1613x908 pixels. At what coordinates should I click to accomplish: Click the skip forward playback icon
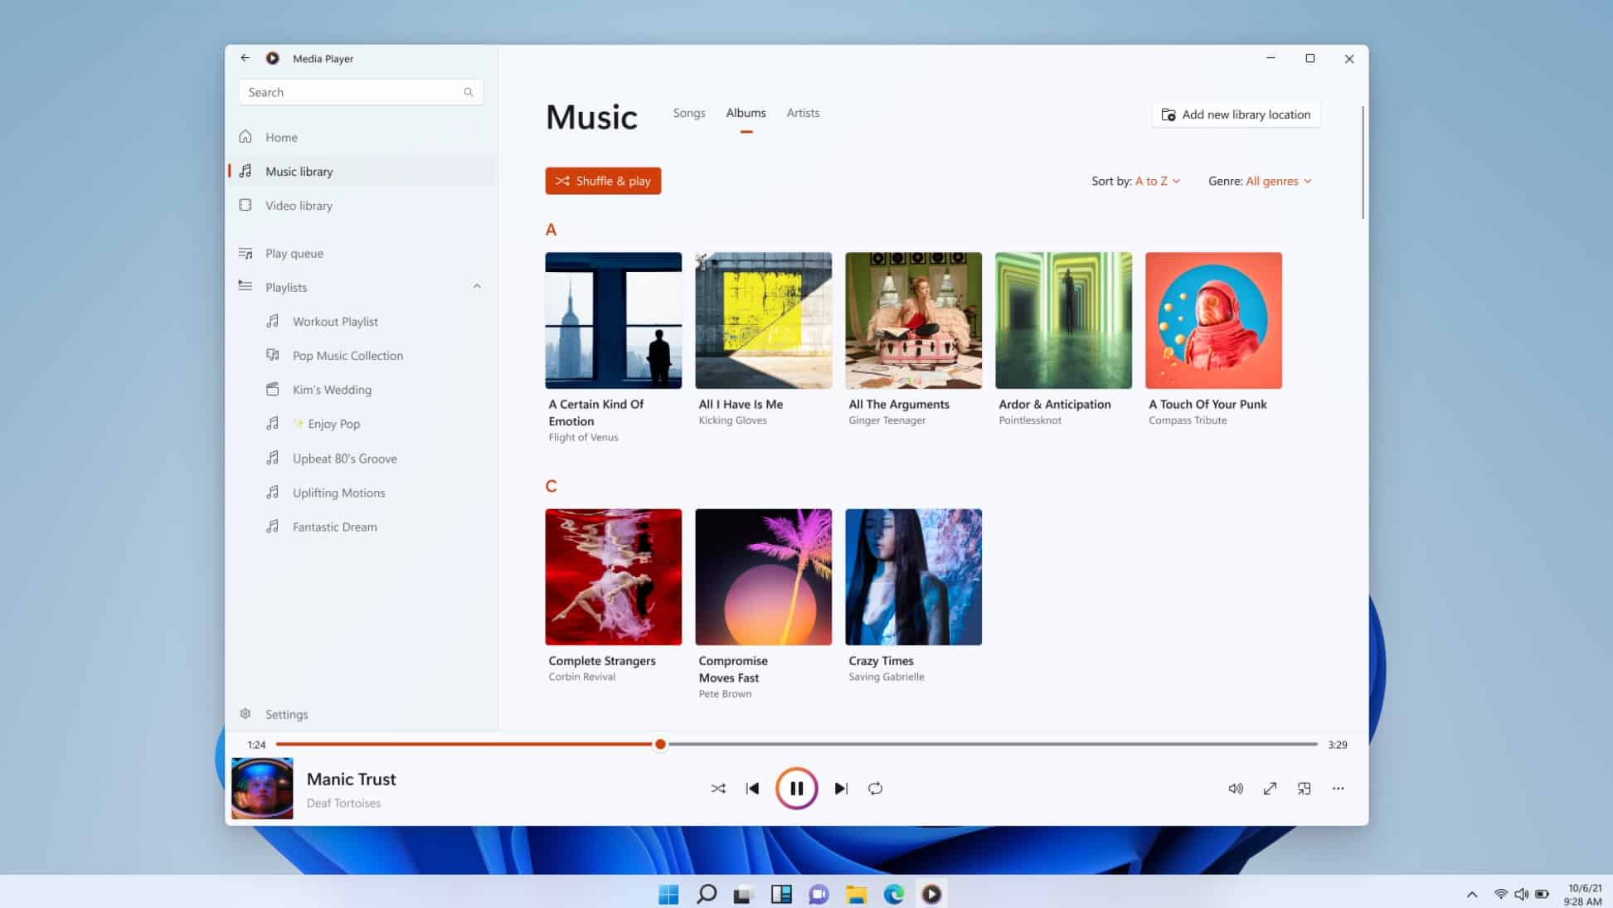pos(841,787)
